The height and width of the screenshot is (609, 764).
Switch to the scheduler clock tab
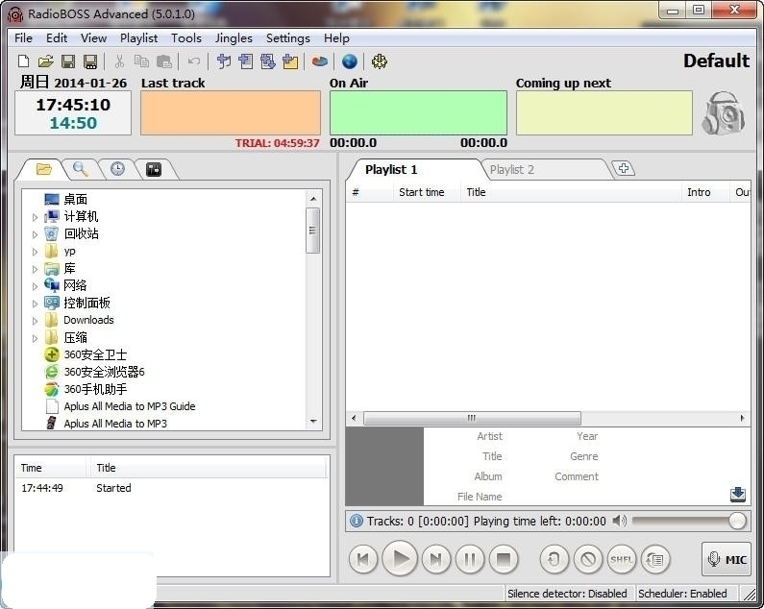click(117, 169)
